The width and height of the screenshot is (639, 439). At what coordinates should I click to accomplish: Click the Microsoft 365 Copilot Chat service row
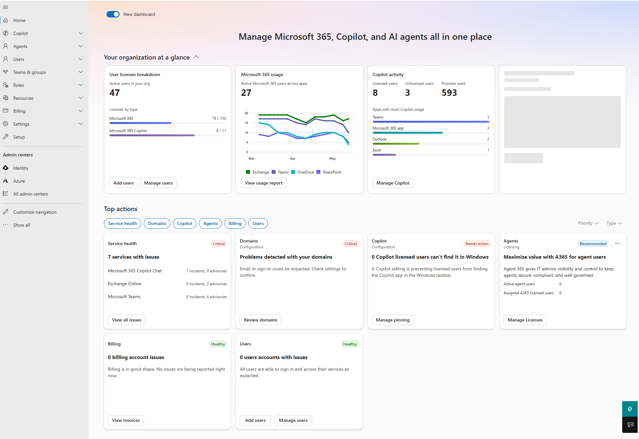[x=167, y=271]
